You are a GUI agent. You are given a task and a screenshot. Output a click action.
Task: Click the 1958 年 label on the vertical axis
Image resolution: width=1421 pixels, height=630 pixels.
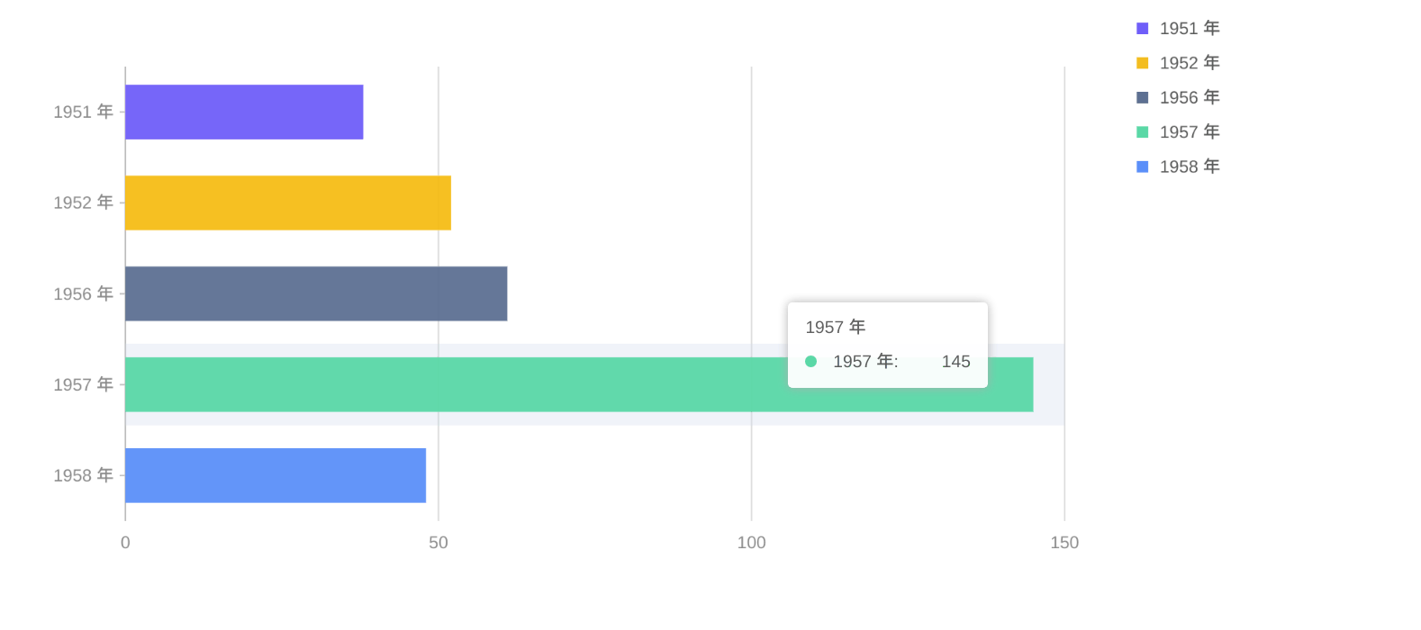pos(83,475)
